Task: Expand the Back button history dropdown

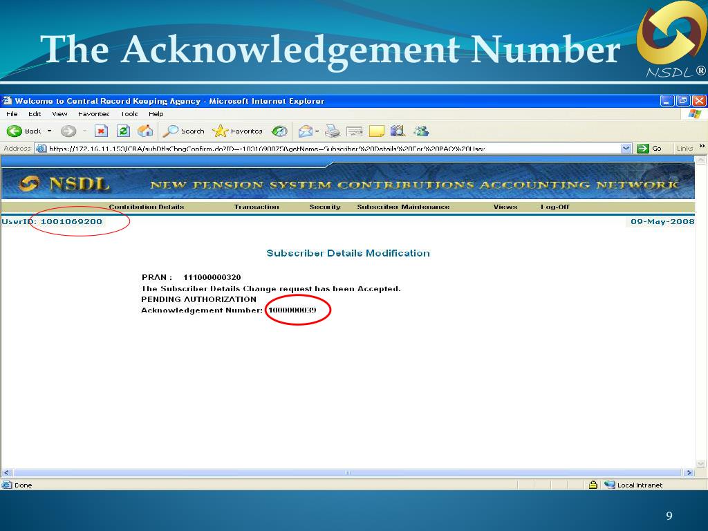Action: 49,131
